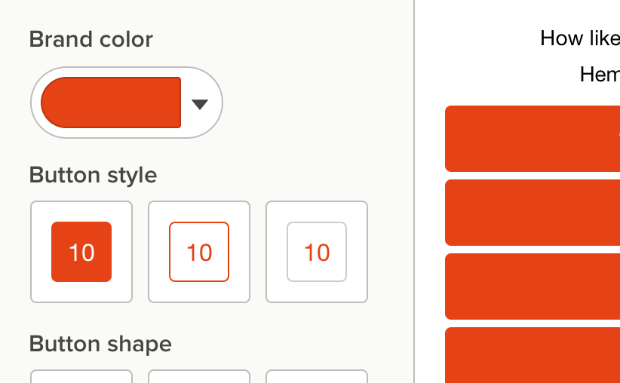
Task: Click the top orange preview answer button
Action: [x=532, y=139]
